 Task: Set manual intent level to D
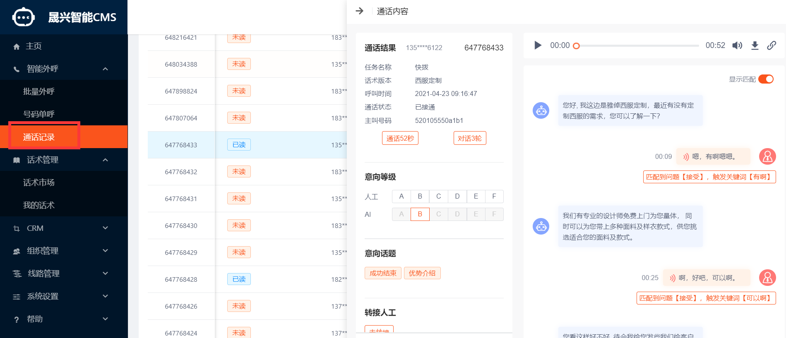click(457, 196)
